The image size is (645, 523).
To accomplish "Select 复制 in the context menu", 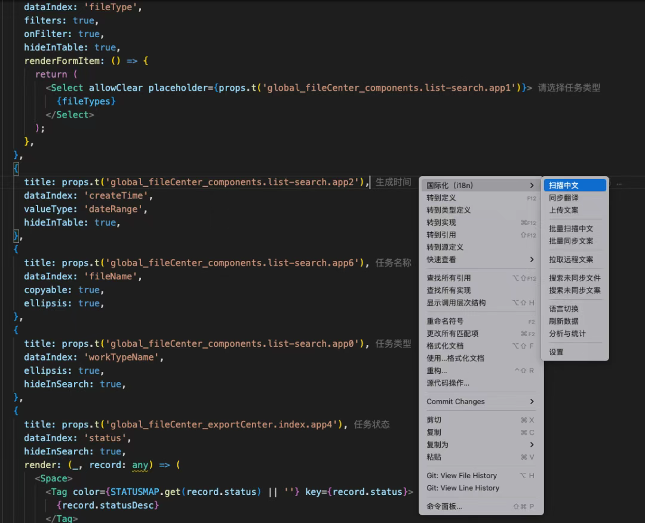I will tap(480, 432).
